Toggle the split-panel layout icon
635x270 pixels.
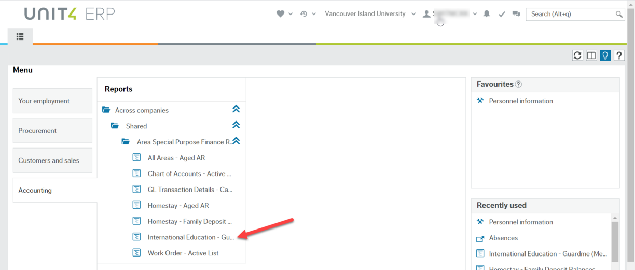pos(591,56)
